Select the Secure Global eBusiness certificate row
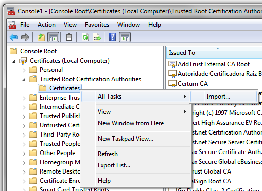262x191 pixels. pos(227,162)
